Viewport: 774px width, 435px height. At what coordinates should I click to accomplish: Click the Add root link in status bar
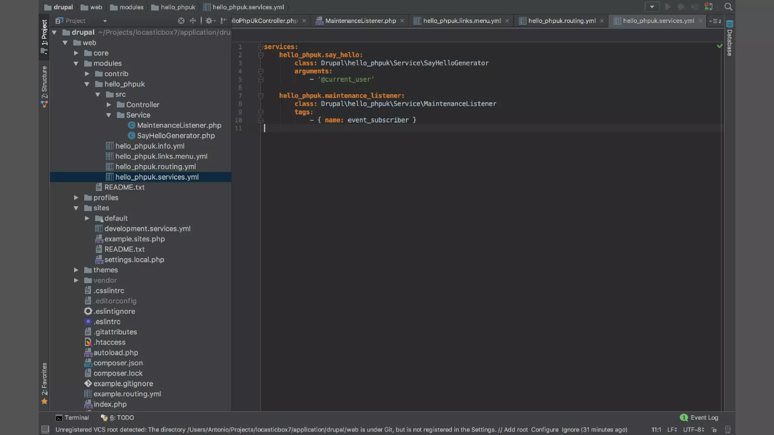515,430
